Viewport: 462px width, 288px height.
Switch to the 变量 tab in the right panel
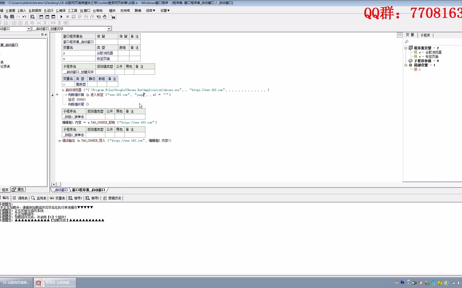[410, 35]
